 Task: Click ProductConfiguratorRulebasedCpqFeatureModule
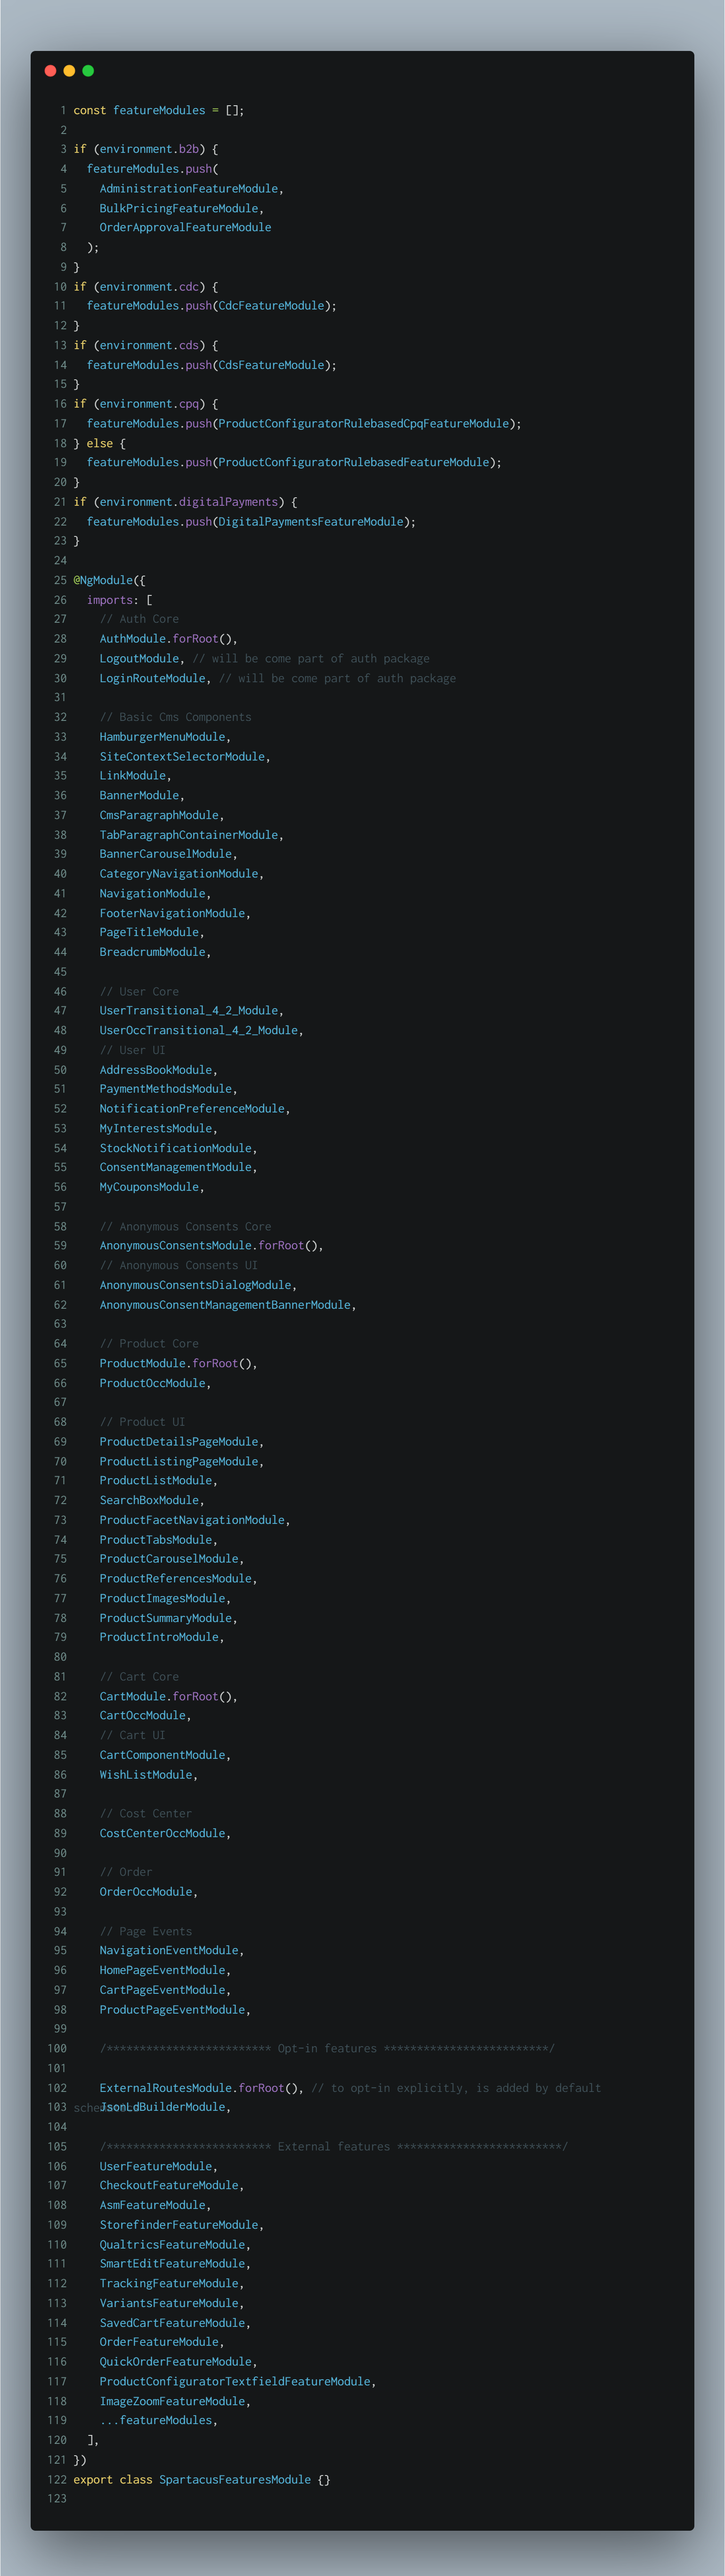(x=363, y=424)
